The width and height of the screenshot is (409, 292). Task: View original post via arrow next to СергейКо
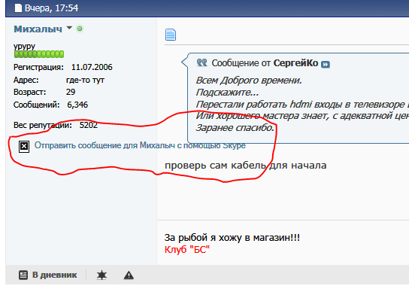[326, 64]
